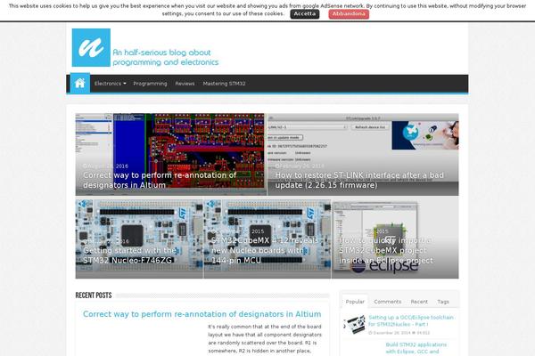Open the Reviews menu item
Screen dimensions: 535x356
185,84
